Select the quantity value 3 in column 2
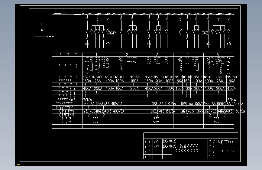262x170 pixels. pos(133,85)
